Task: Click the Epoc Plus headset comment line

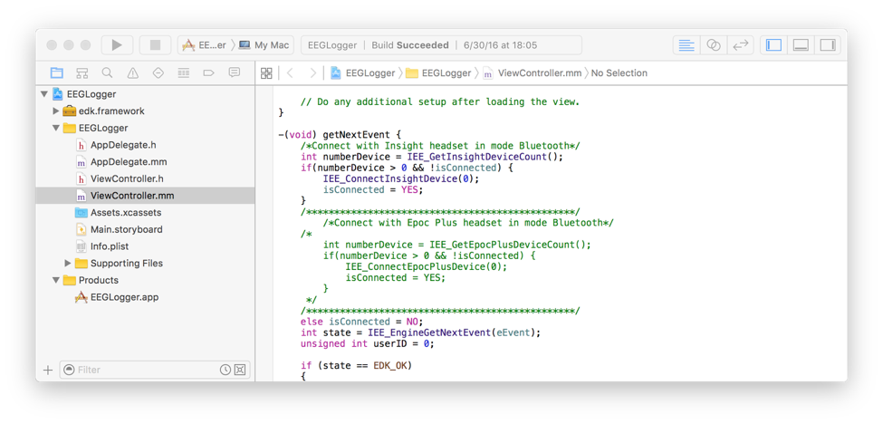Action: [468, 223]
